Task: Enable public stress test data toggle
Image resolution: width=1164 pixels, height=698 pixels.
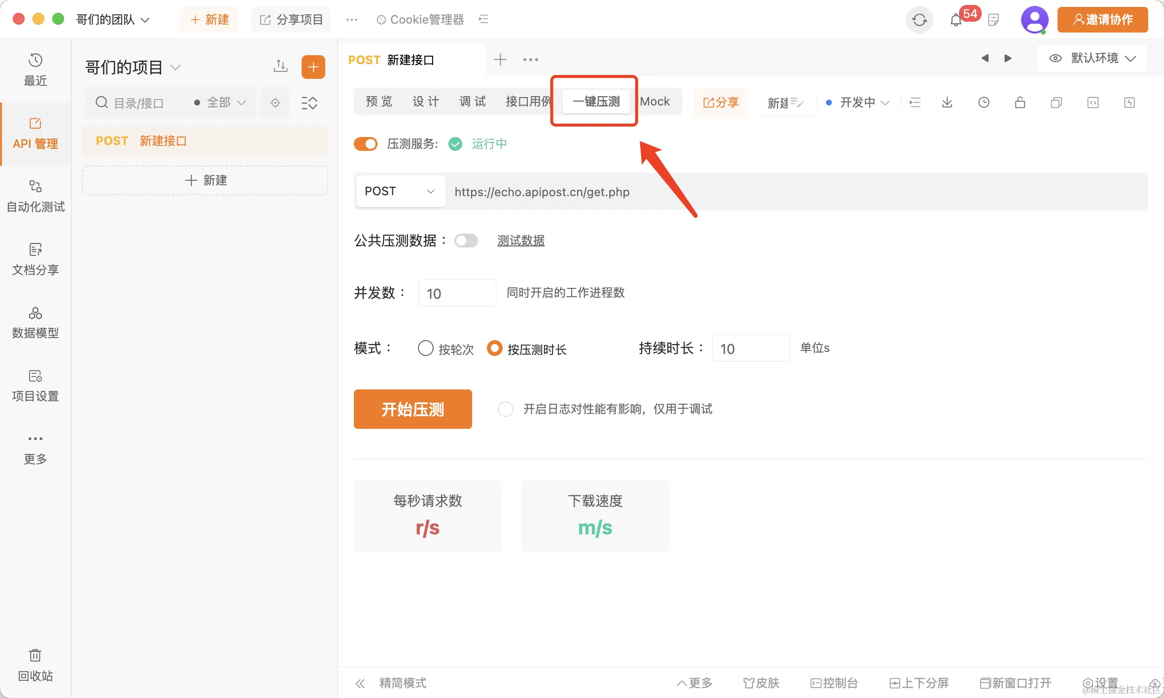Action: point(466,241)
